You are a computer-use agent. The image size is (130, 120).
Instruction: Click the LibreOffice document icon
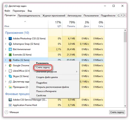pyautogui.click(x=10, y=71)
